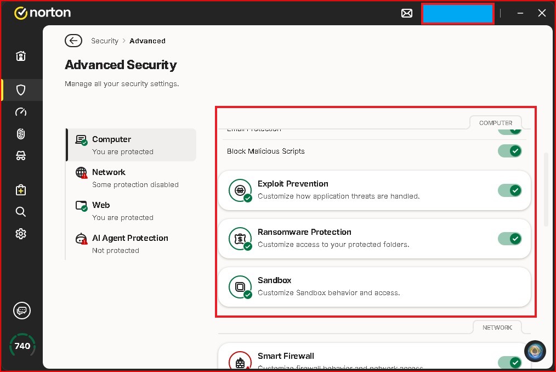Screen dimensions: 556x372
Task: Click Some protection disabled status text
Action: 135,184
